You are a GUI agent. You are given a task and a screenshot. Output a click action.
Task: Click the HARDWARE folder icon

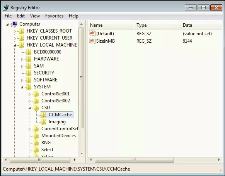[29, 59]
